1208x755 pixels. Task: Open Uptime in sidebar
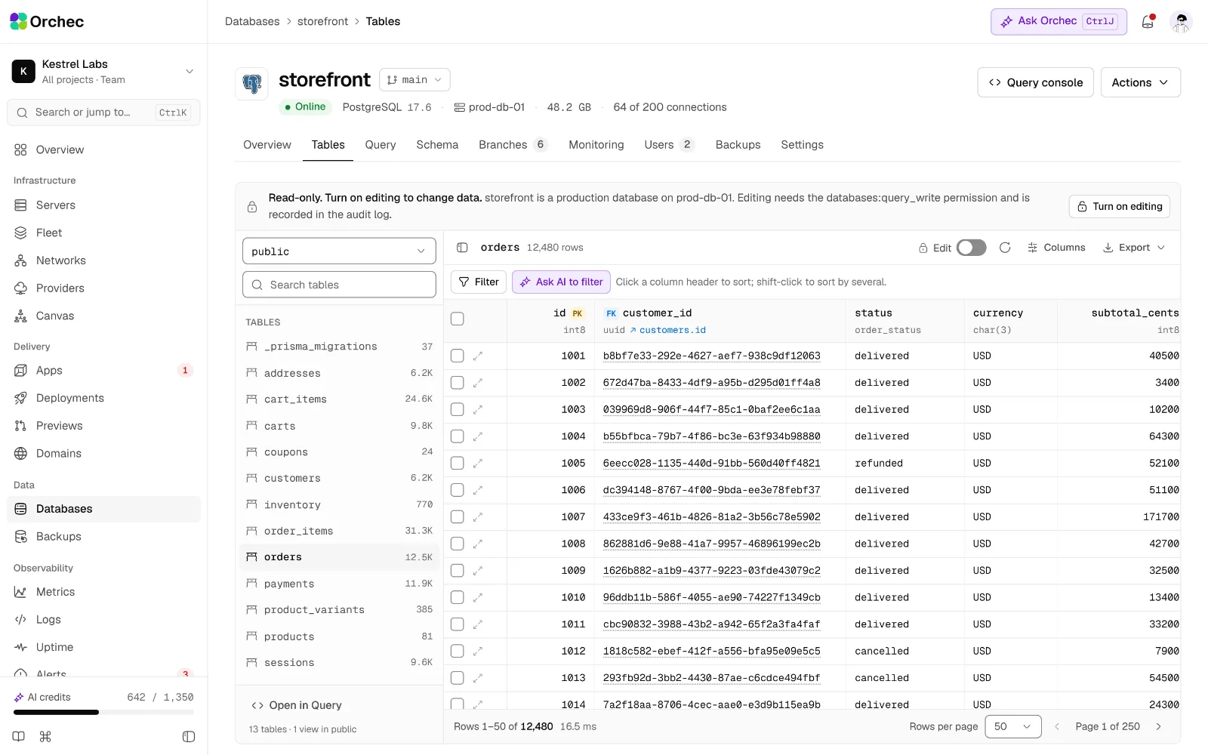(104, 647)
